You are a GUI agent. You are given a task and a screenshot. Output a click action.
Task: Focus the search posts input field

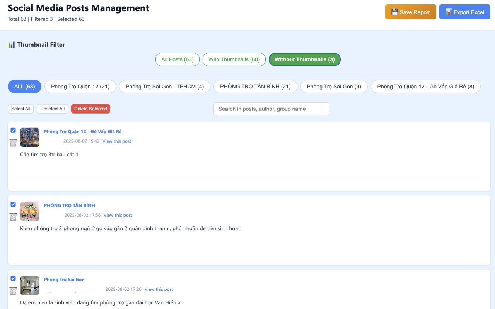coord(271,109)
